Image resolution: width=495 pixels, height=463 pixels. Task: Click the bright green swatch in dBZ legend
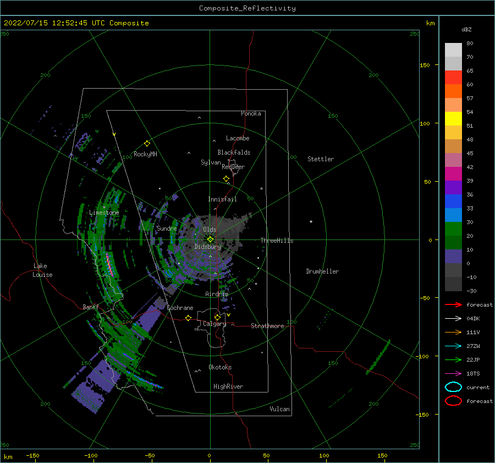453,228
